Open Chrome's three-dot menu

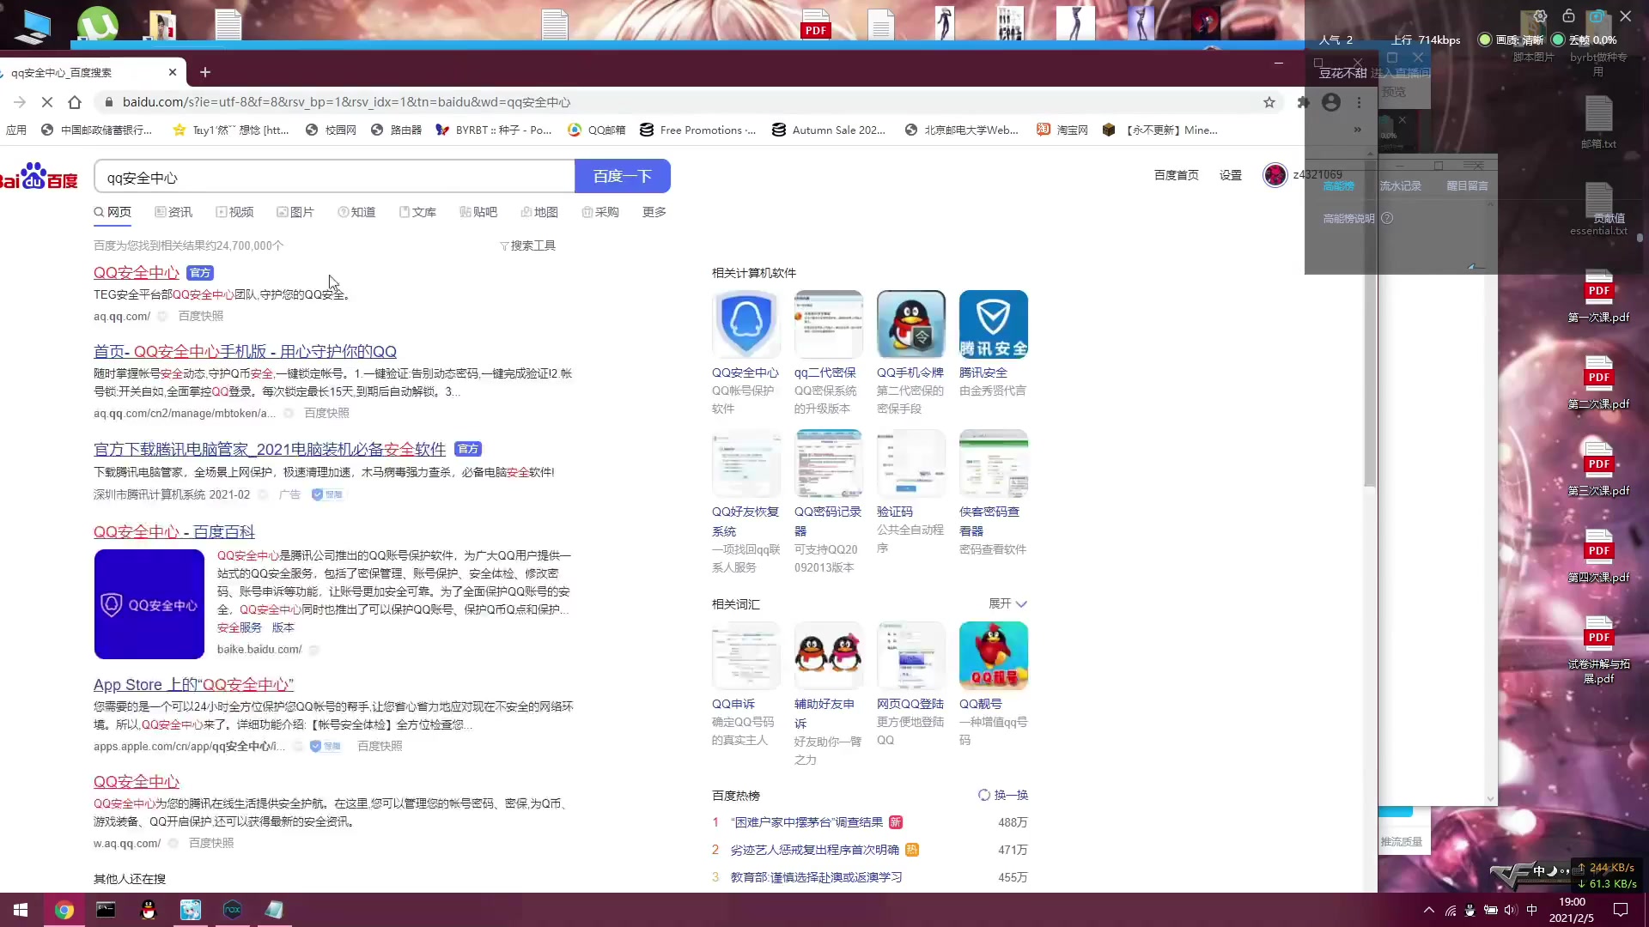(1359, 102)
